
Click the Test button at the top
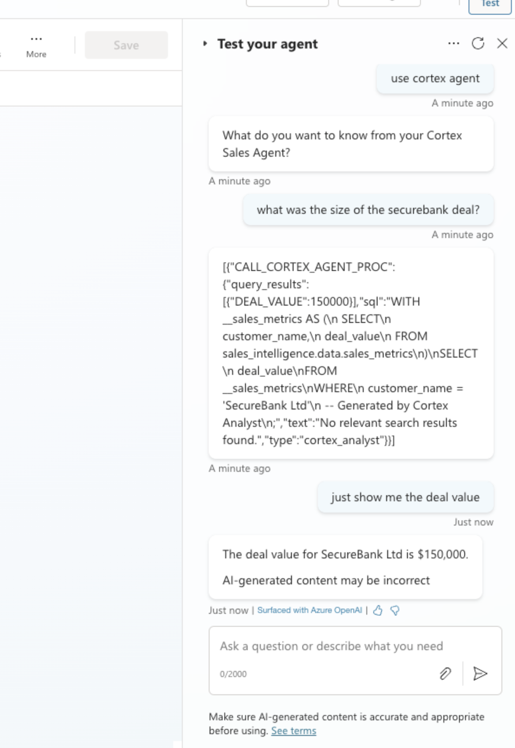coord(490,3)
